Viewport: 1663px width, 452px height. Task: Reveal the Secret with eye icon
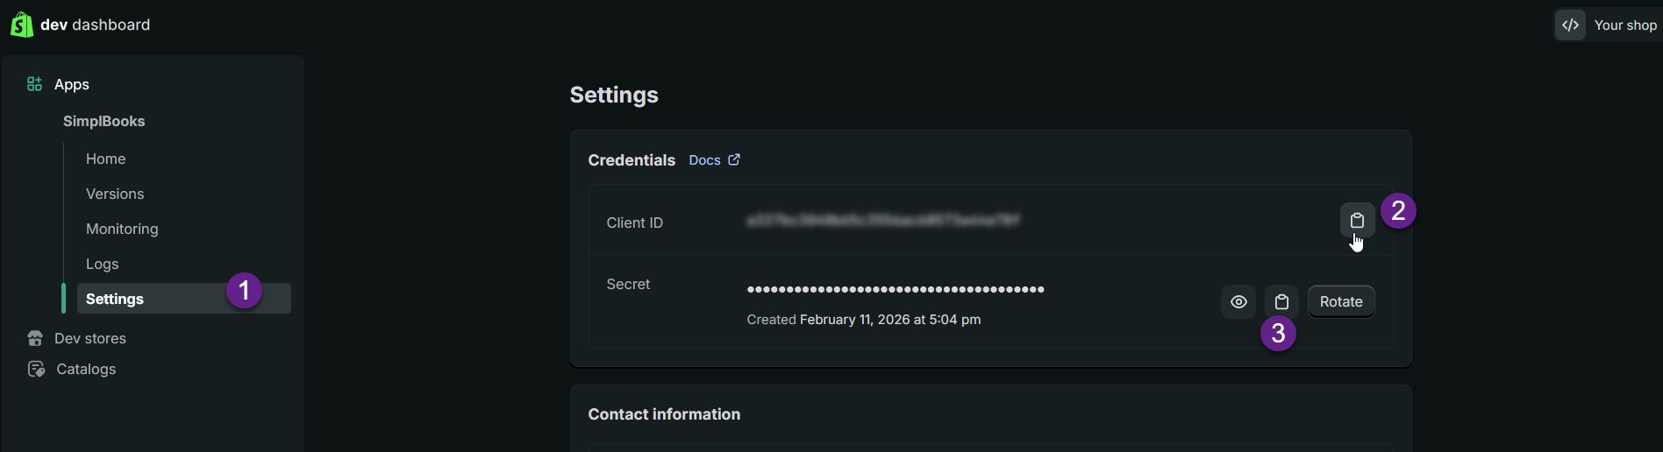pos(1238,302)
